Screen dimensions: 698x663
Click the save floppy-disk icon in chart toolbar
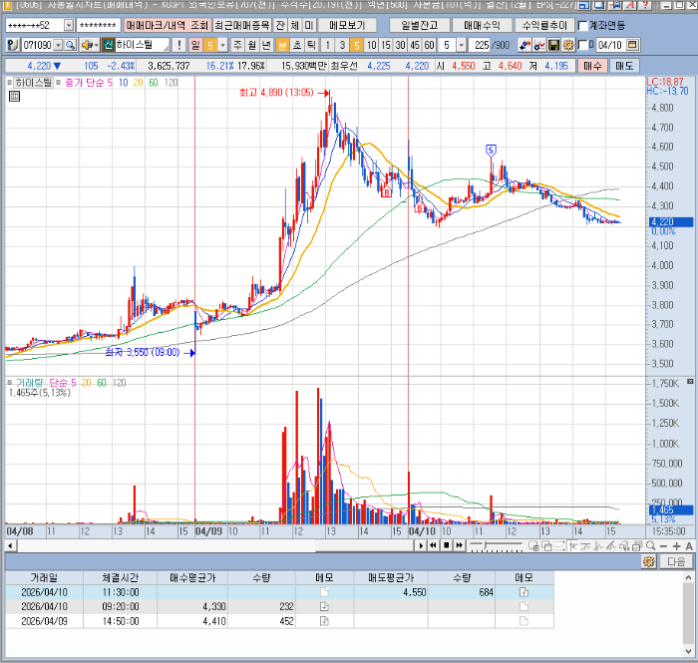point(553,45)
